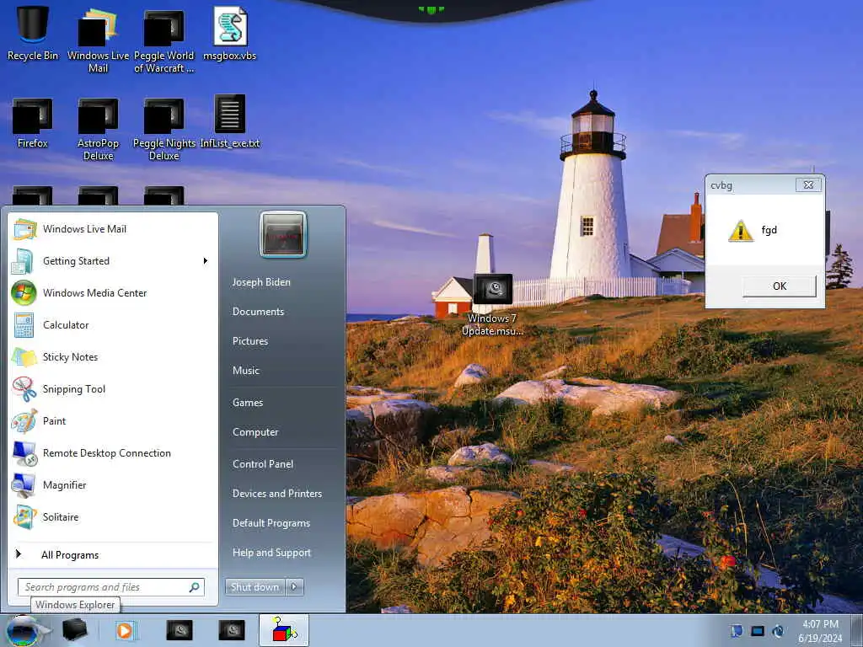
Task: Click Joseph Biden user folder link
Action: tap(261, 281)
